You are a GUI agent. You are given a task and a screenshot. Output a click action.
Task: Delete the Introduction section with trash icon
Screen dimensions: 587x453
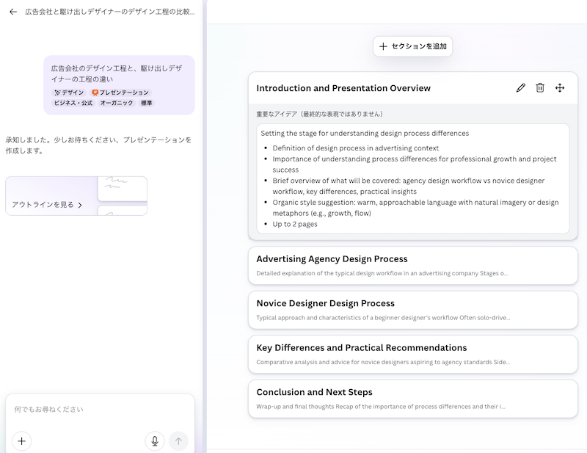[x=540, y=88]
